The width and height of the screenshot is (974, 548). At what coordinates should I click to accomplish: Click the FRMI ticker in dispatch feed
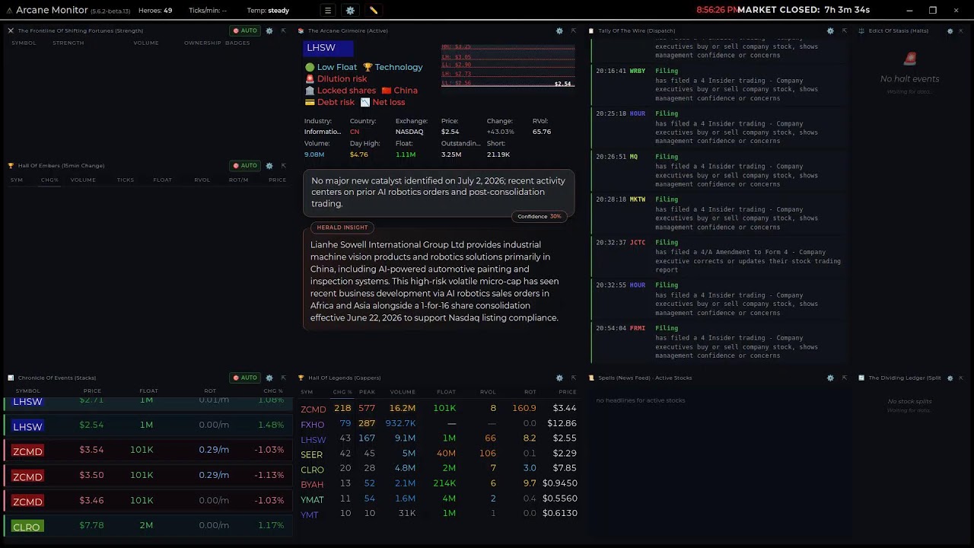pos(637,328)
